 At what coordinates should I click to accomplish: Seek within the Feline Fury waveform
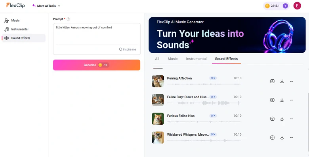204,103
